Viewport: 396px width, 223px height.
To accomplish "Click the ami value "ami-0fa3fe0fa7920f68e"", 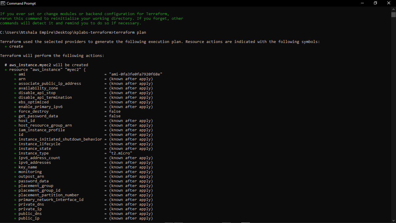I will pyautogui.click(x=136, y=74).
